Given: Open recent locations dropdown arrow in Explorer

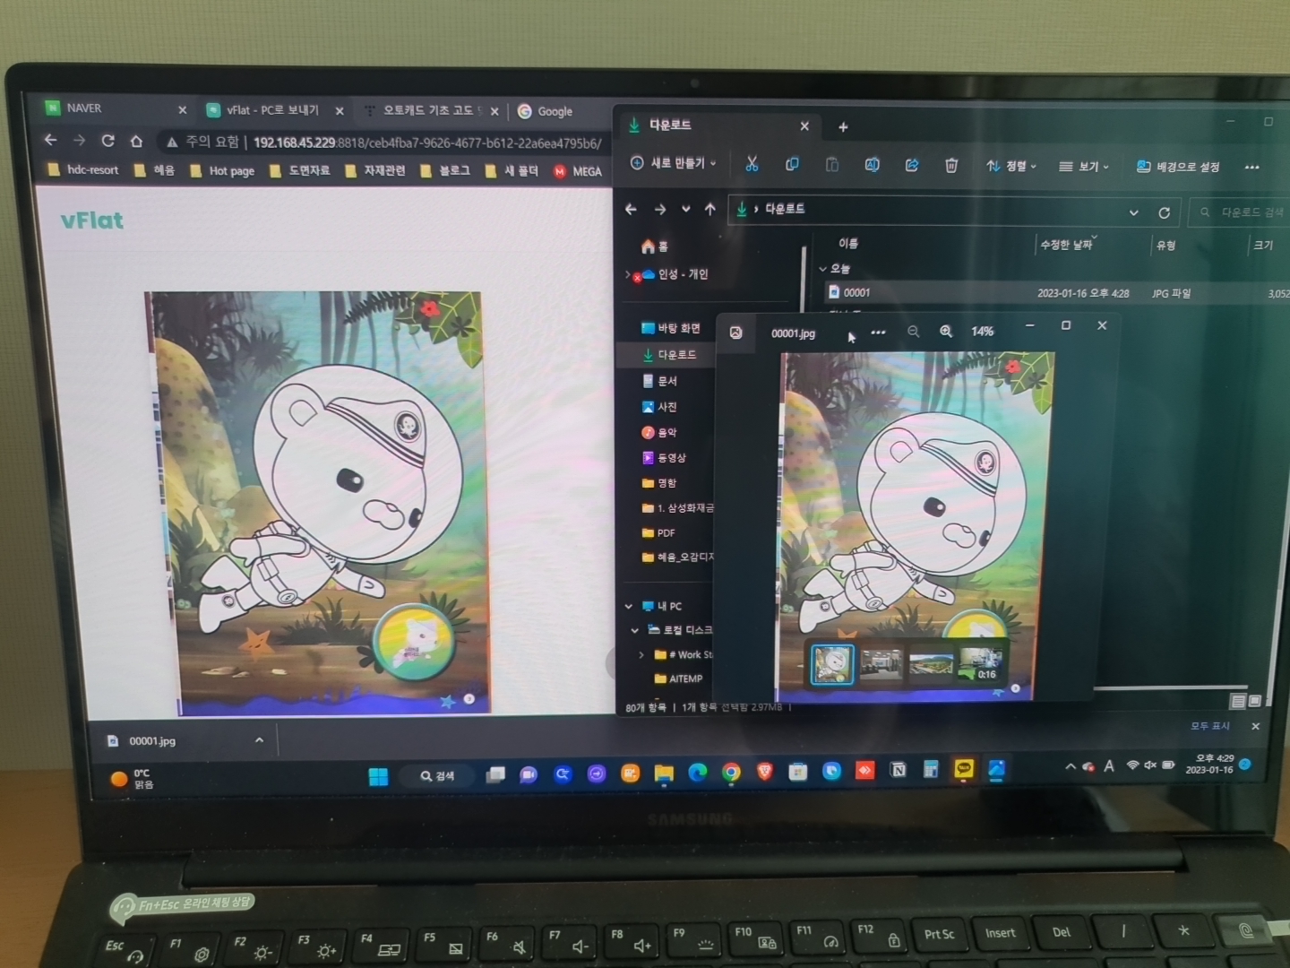Looking at the screenshot, I should click(685, 209).
